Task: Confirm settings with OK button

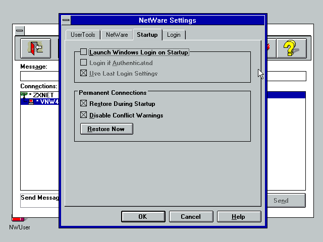Action: click(143, 216)
